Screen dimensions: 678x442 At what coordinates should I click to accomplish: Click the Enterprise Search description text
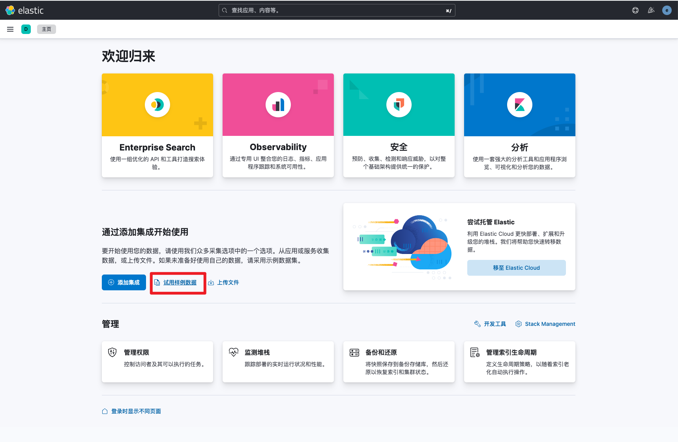point(157,163)
